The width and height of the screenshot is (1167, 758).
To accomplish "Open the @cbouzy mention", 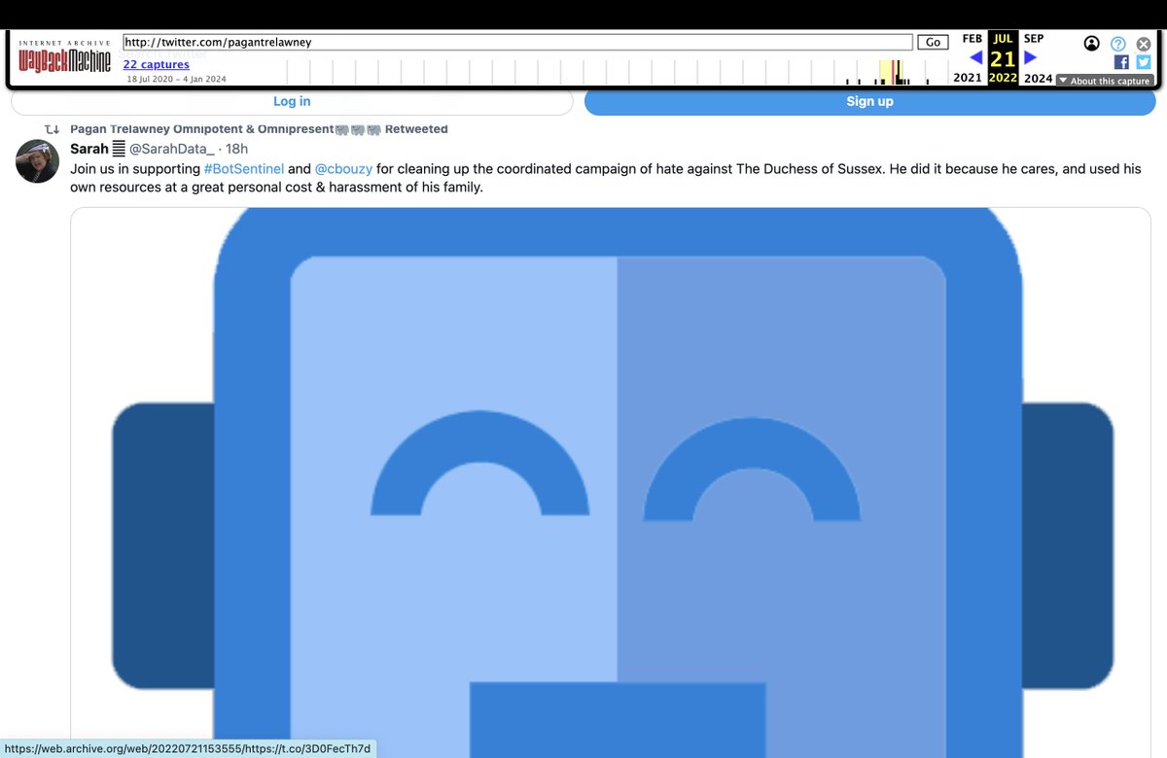I will coord(343,169).
